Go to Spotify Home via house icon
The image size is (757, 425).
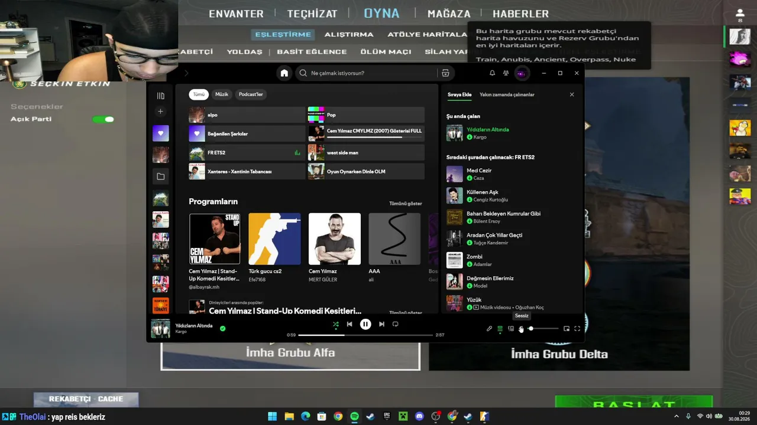tap(284, 73)
